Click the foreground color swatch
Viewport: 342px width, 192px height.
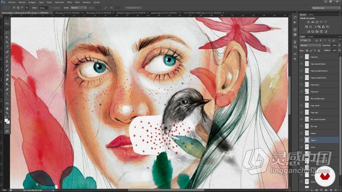[x=6, y=120]
